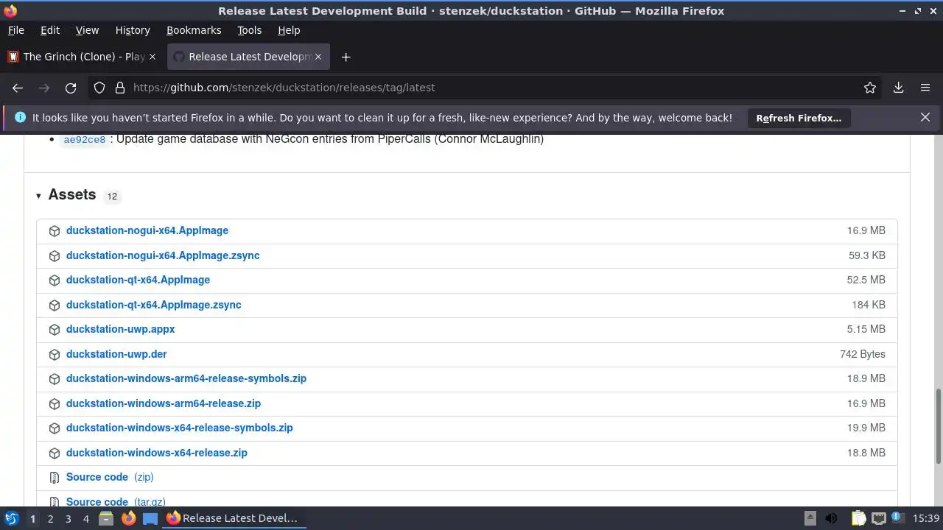Download duckstation-qt-x64.AppImage

138,280
